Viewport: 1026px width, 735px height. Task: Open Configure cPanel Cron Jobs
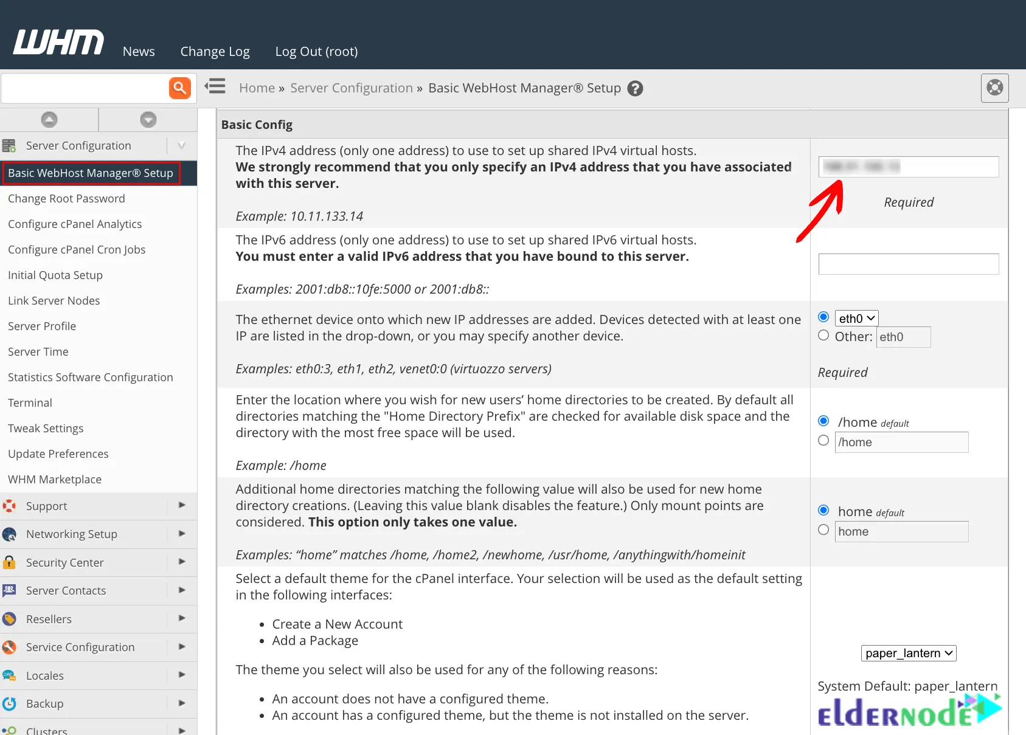[x=77, y=250]
